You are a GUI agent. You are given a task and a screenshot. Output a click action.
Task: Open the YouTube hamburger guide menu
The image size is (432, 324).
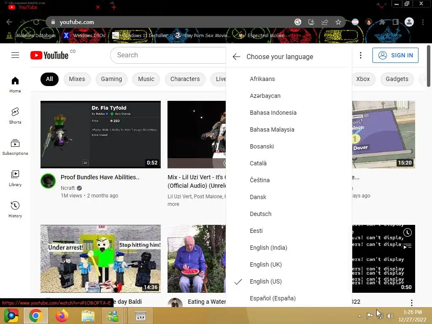point(15,55)
